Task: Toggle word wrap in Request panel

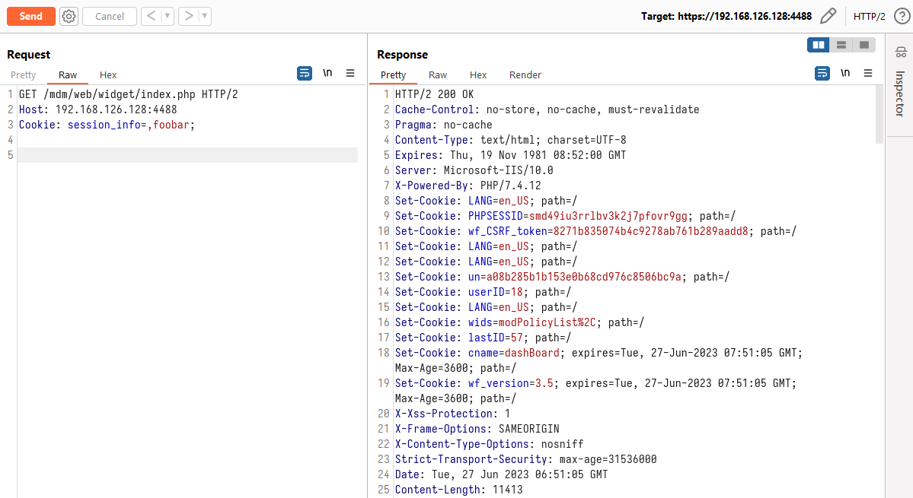Action: [305, 73]
